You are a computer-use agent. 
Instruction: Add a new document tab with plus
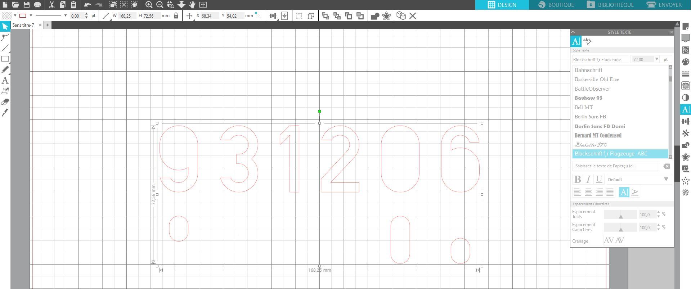pos(48,25)
